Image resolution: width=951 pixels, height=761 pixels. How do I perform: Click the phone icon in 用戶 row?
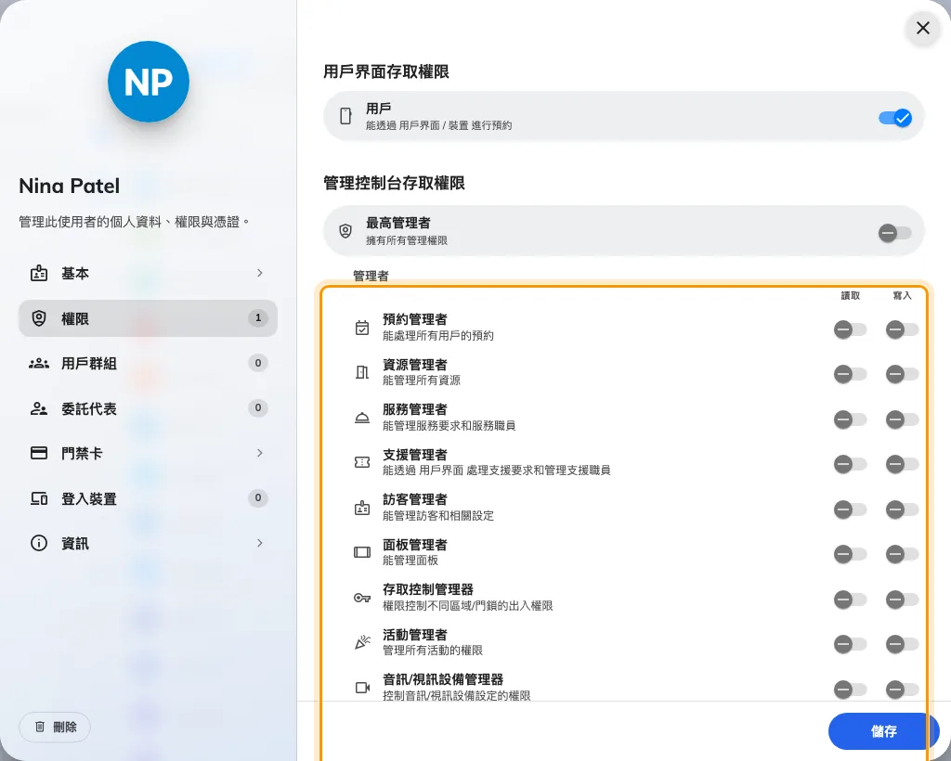pyautogui.click(x=345, y=116)
